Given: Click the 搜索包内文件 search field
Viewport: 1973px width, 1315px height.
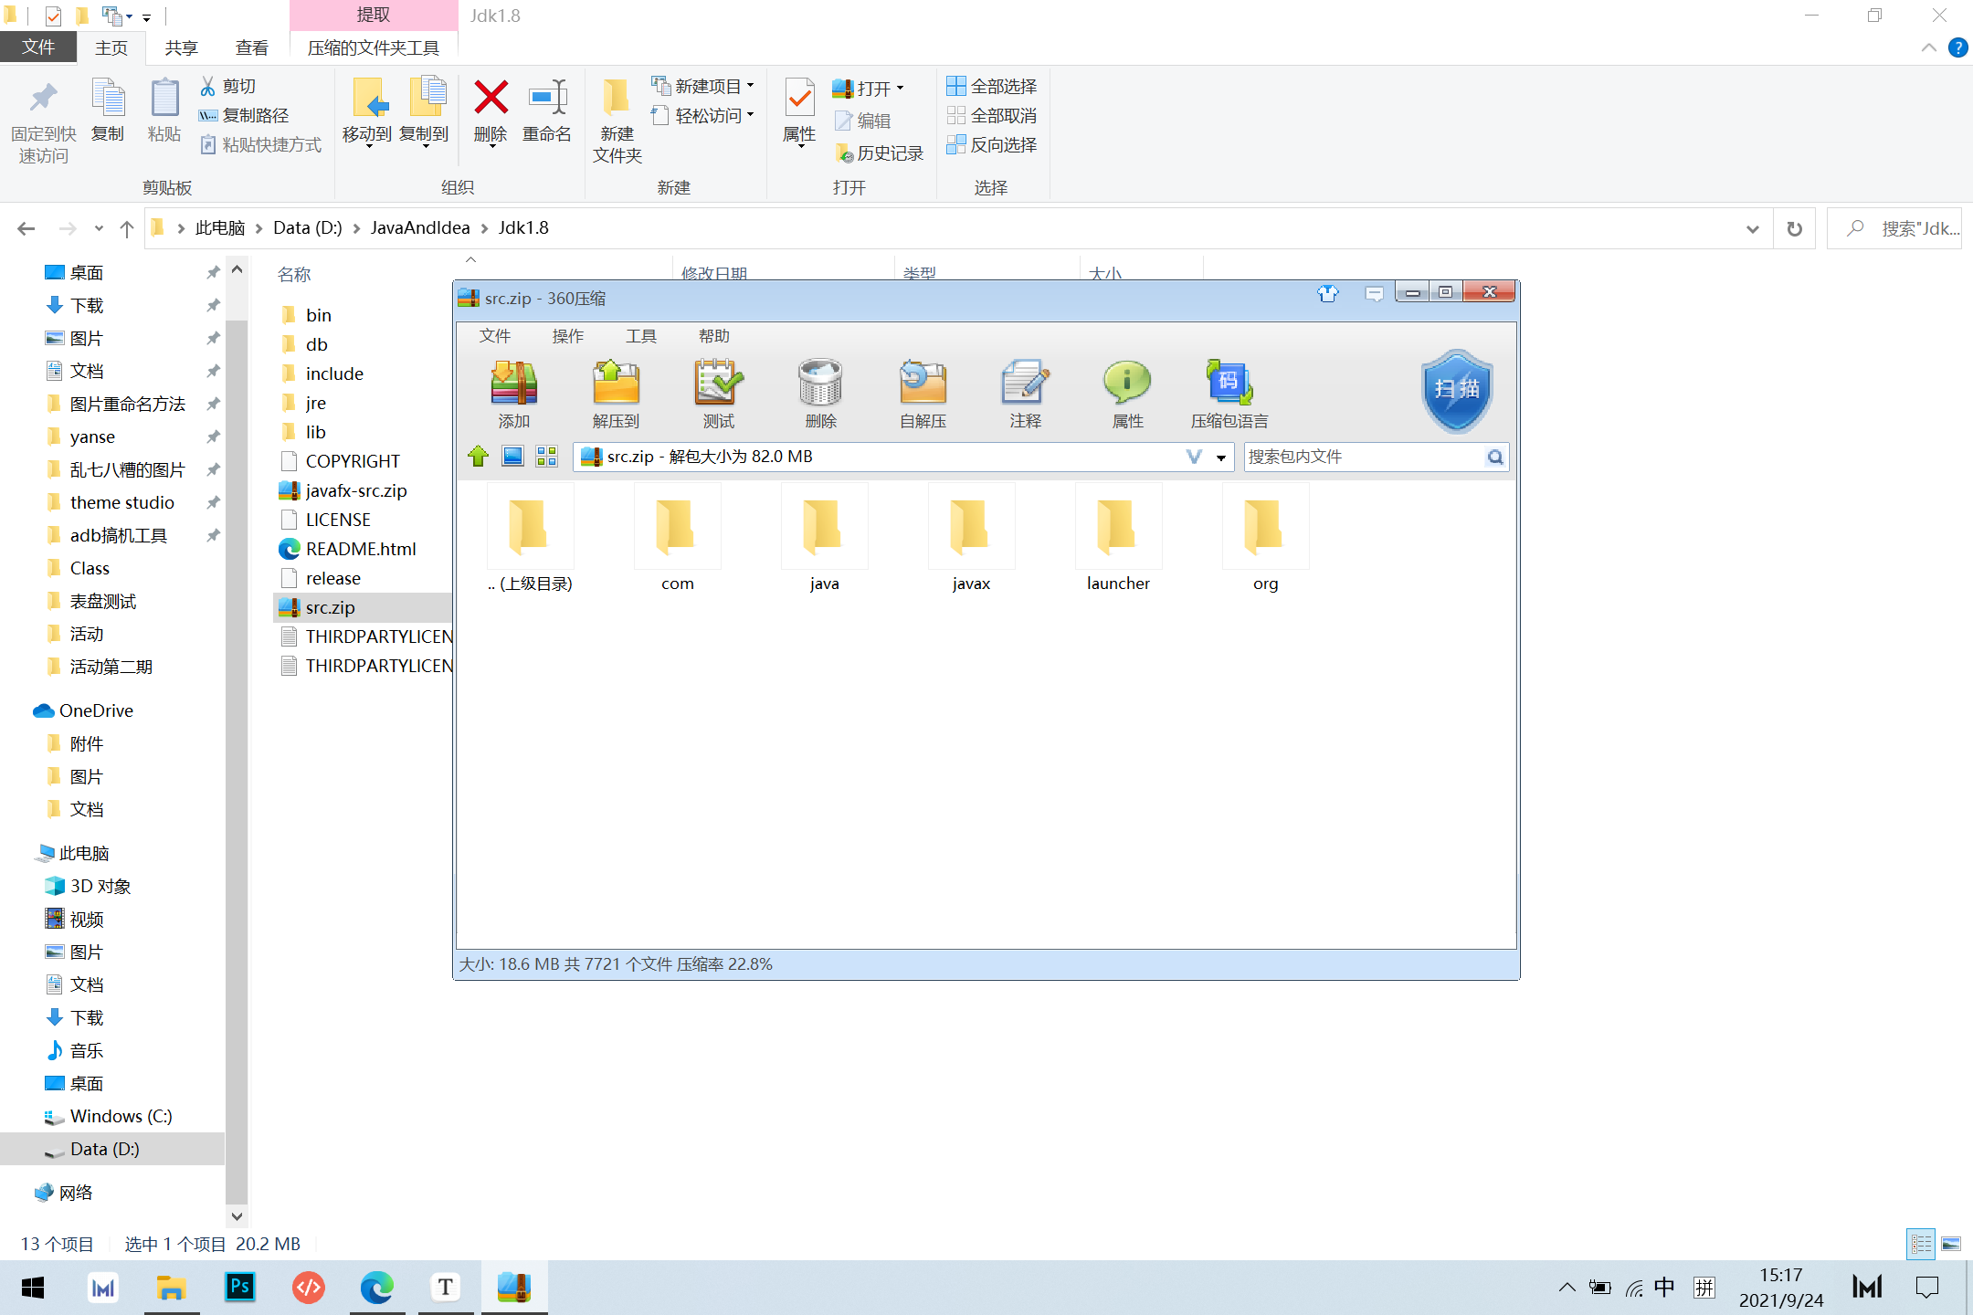Looking at the screenshot, I should (x=1361, y=457).
